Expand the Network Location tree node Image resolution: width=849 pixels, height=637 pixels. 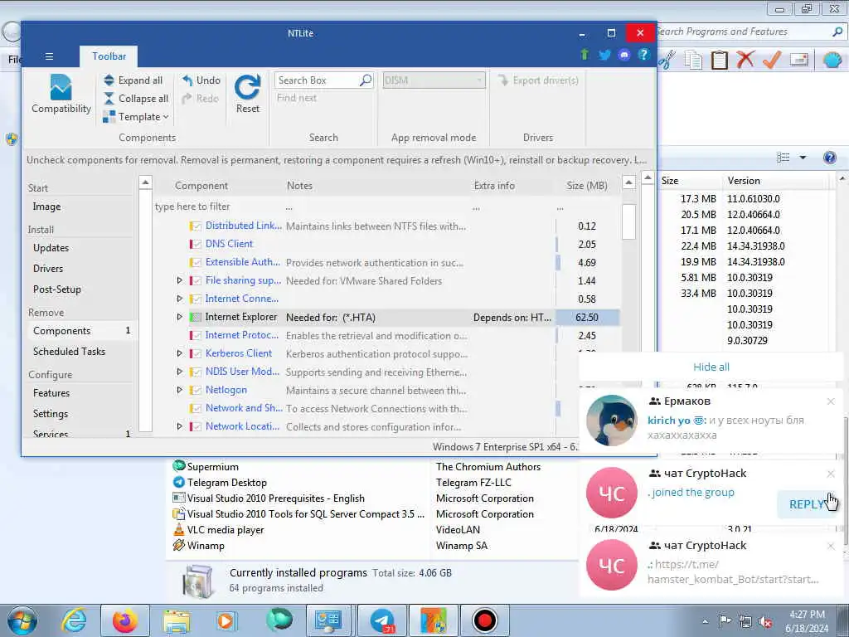click(x=179, y=426)
